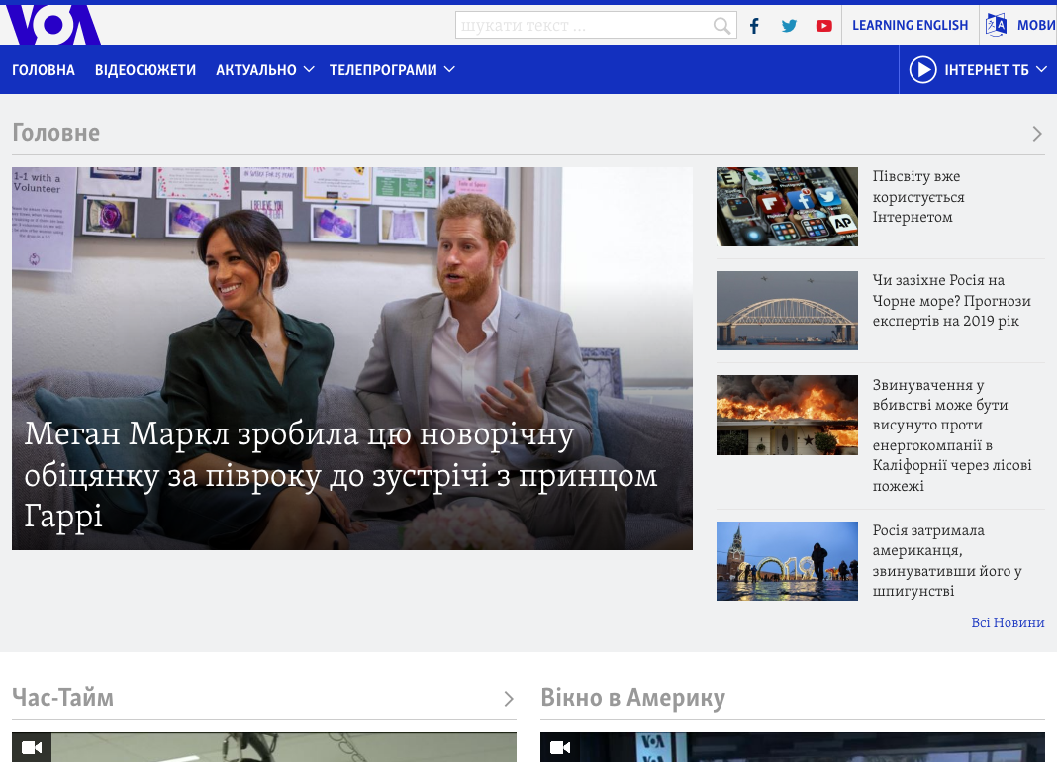Open the Головне section arrow
Image resolution: width=1057 pixels, height=762 pixels.
tap(1036, 134)
